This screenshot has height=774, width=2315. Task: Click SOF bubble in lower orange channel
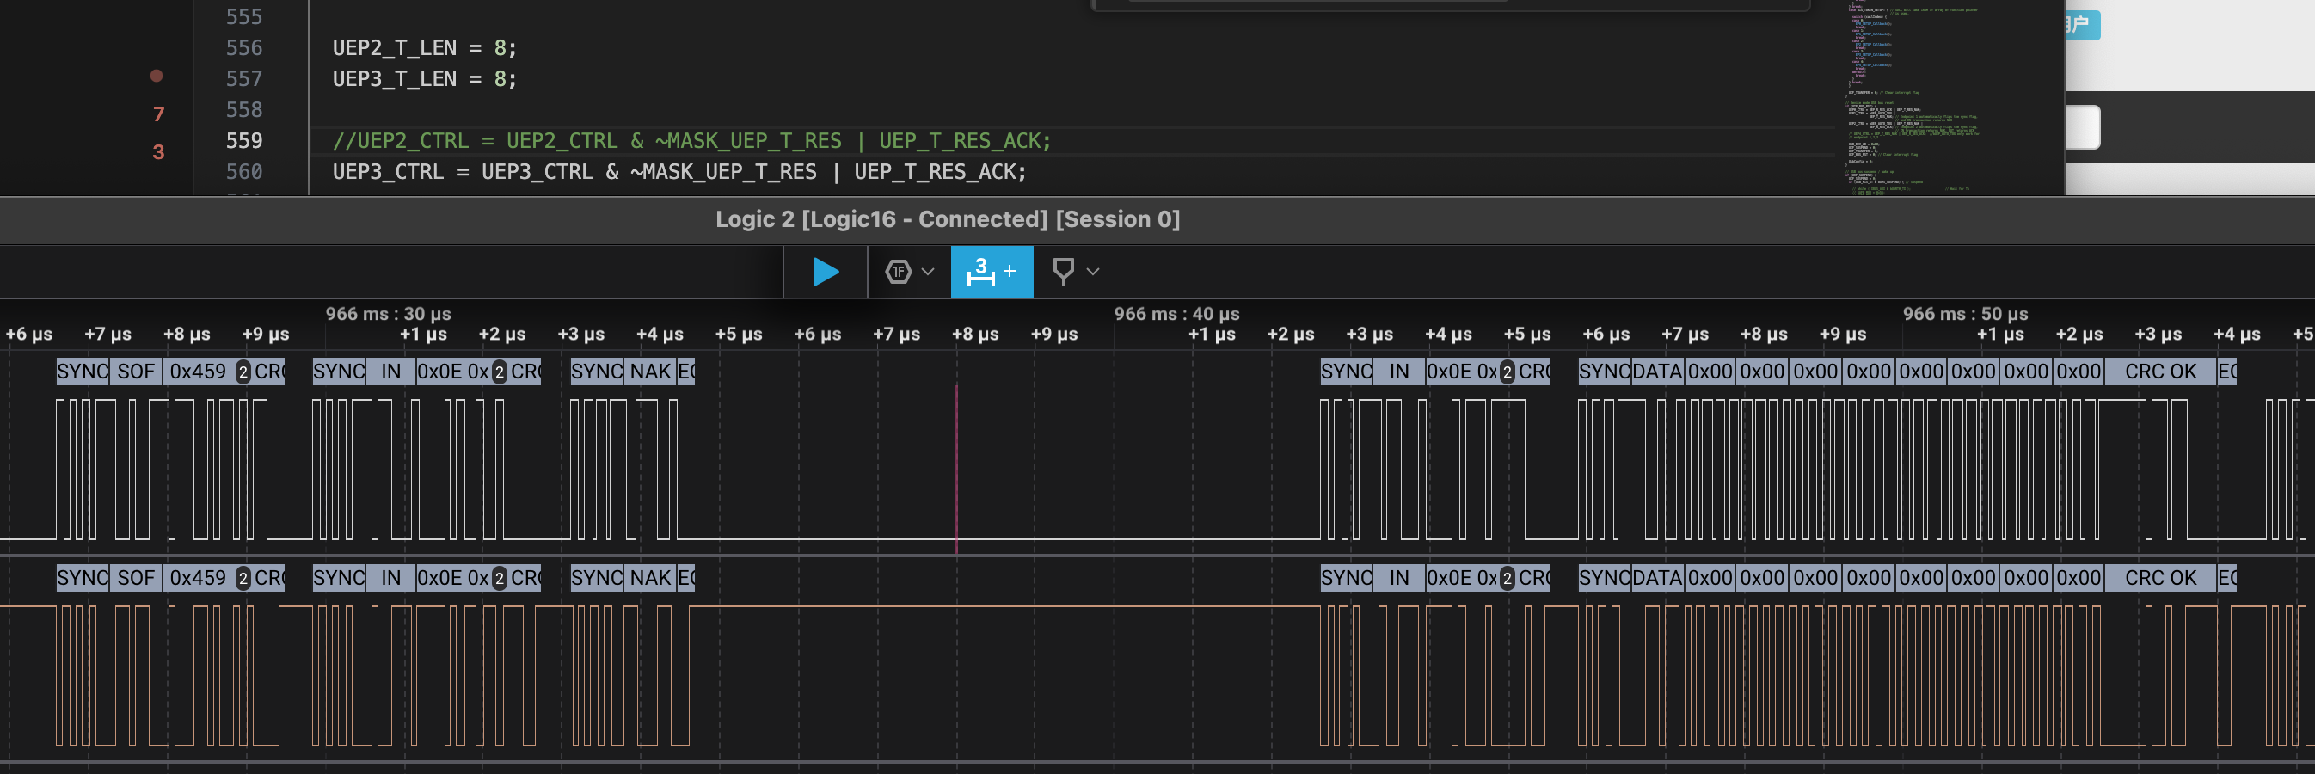click(x=136, y=578)
